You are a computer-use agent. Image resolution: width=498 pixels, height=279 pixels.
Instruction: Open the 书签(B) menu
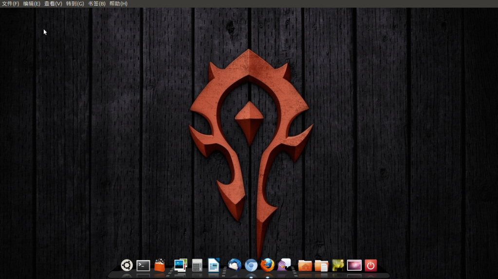click(x=96, y=3)
